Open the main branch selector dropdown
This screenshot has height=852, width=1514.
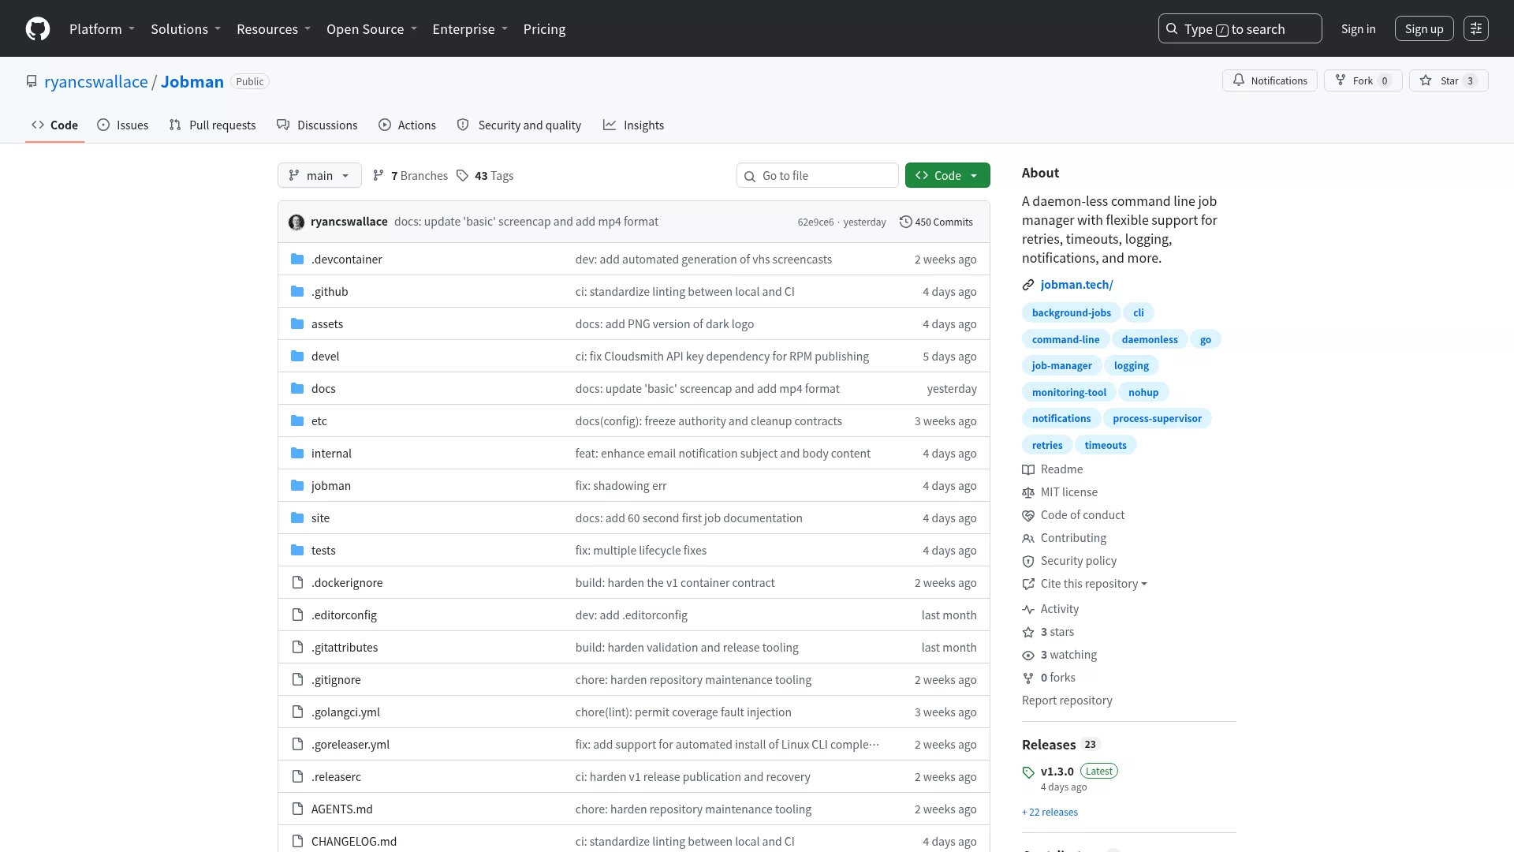point(319,176)
